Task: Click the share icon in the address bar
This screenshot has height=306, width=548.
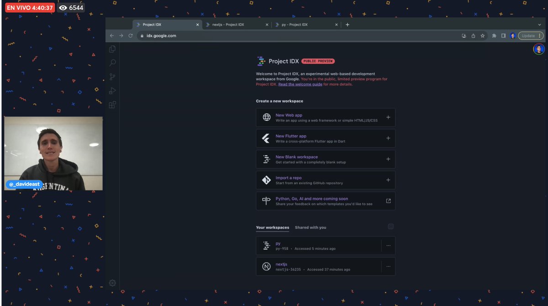Action: click(x=473, y=36)
